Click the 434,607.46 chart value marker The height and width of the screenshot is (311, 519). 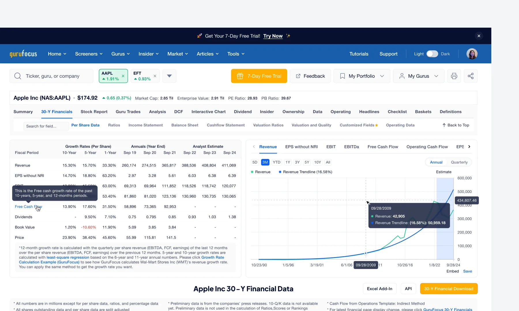[x=467, y=200]
